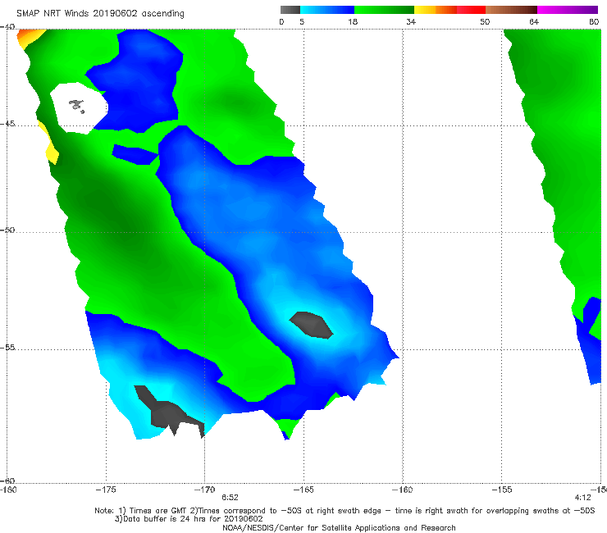Click the longitude label '-160'
The width and height of the screenshot is (607, 533).
pyautogui.click(x=403, y=490)
